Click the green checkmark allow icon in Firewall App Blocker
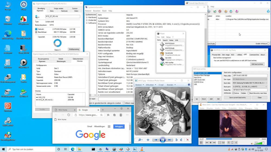This screenshot has height=152, width=271. 215,11
